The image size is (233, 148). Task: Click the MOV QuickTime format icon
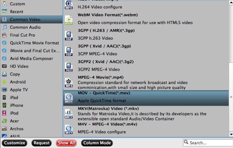point(69,98)
